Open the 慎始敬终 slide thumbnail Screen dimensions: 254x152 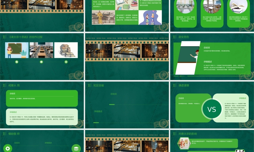click(x=42, y=141)
